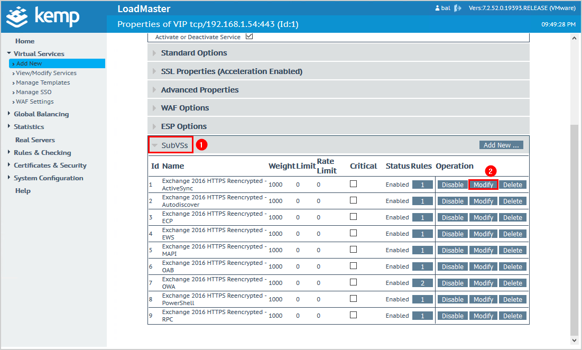
Task: Open rules for ActiveSync SubVS
Action: coord(422,185)
